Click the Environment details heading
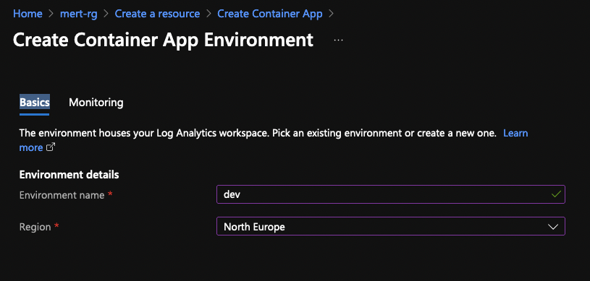The width and height of the screenshot is (590, 281). tap(69, 175)
